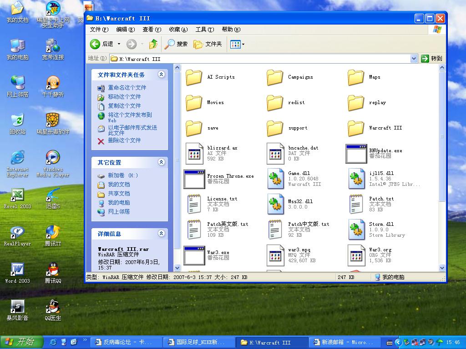The width and height of the screenshot is (466, 349).
Task: Open the 编辑(E) menu
Action: point(126,30)
